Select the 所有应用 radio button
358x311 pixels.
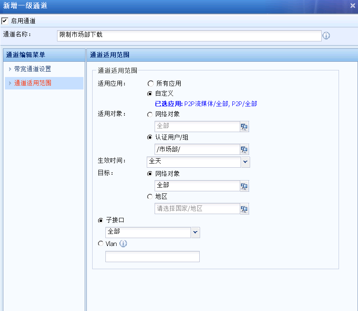click(150, 84)
